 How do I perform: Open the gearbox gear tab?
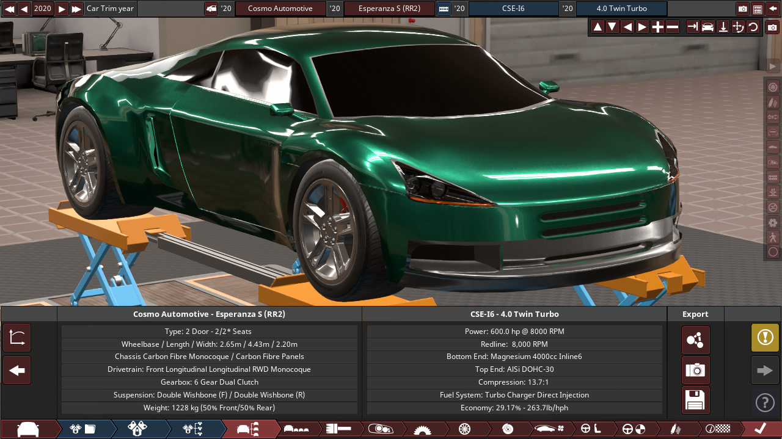(422, 429)
